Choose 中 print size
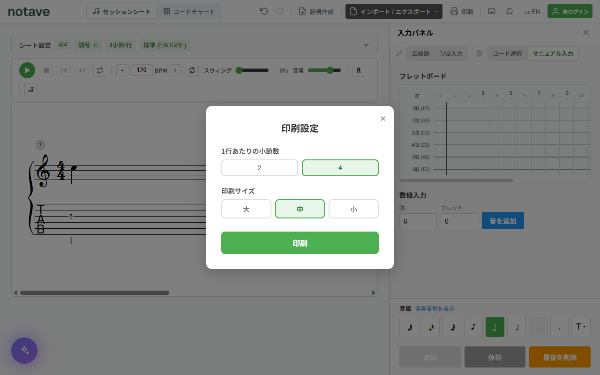 pyautogui.click(x=300, y=209)
